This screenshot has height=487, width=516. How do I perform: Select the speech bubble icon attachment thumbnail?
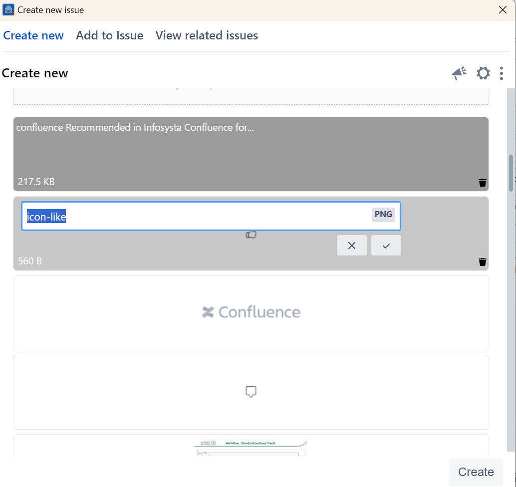(x=251, y=392)
